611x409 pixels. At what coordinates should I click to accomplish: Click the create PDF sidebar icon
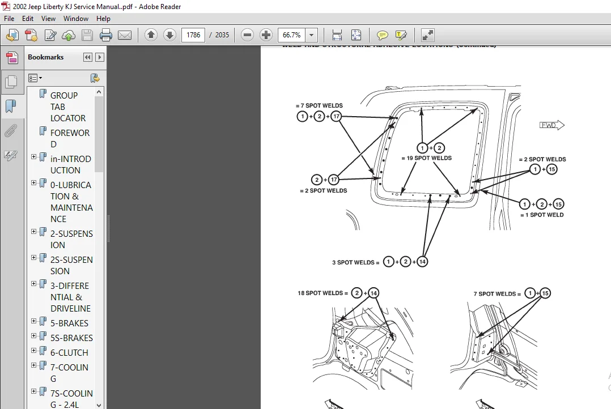coord(12,58)
